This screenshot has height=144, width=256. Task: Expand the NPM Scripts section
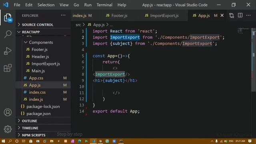[x=43, y=135]
